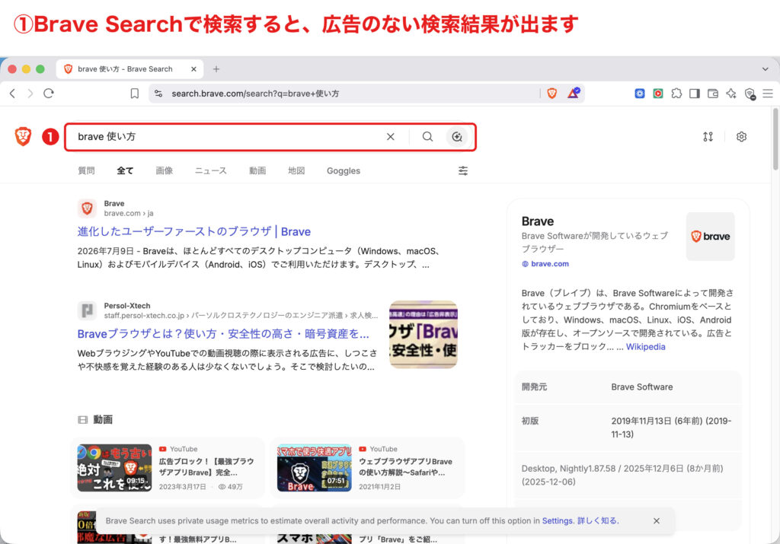Open the Persol-Xtech result thumbnail

(424, 334)
